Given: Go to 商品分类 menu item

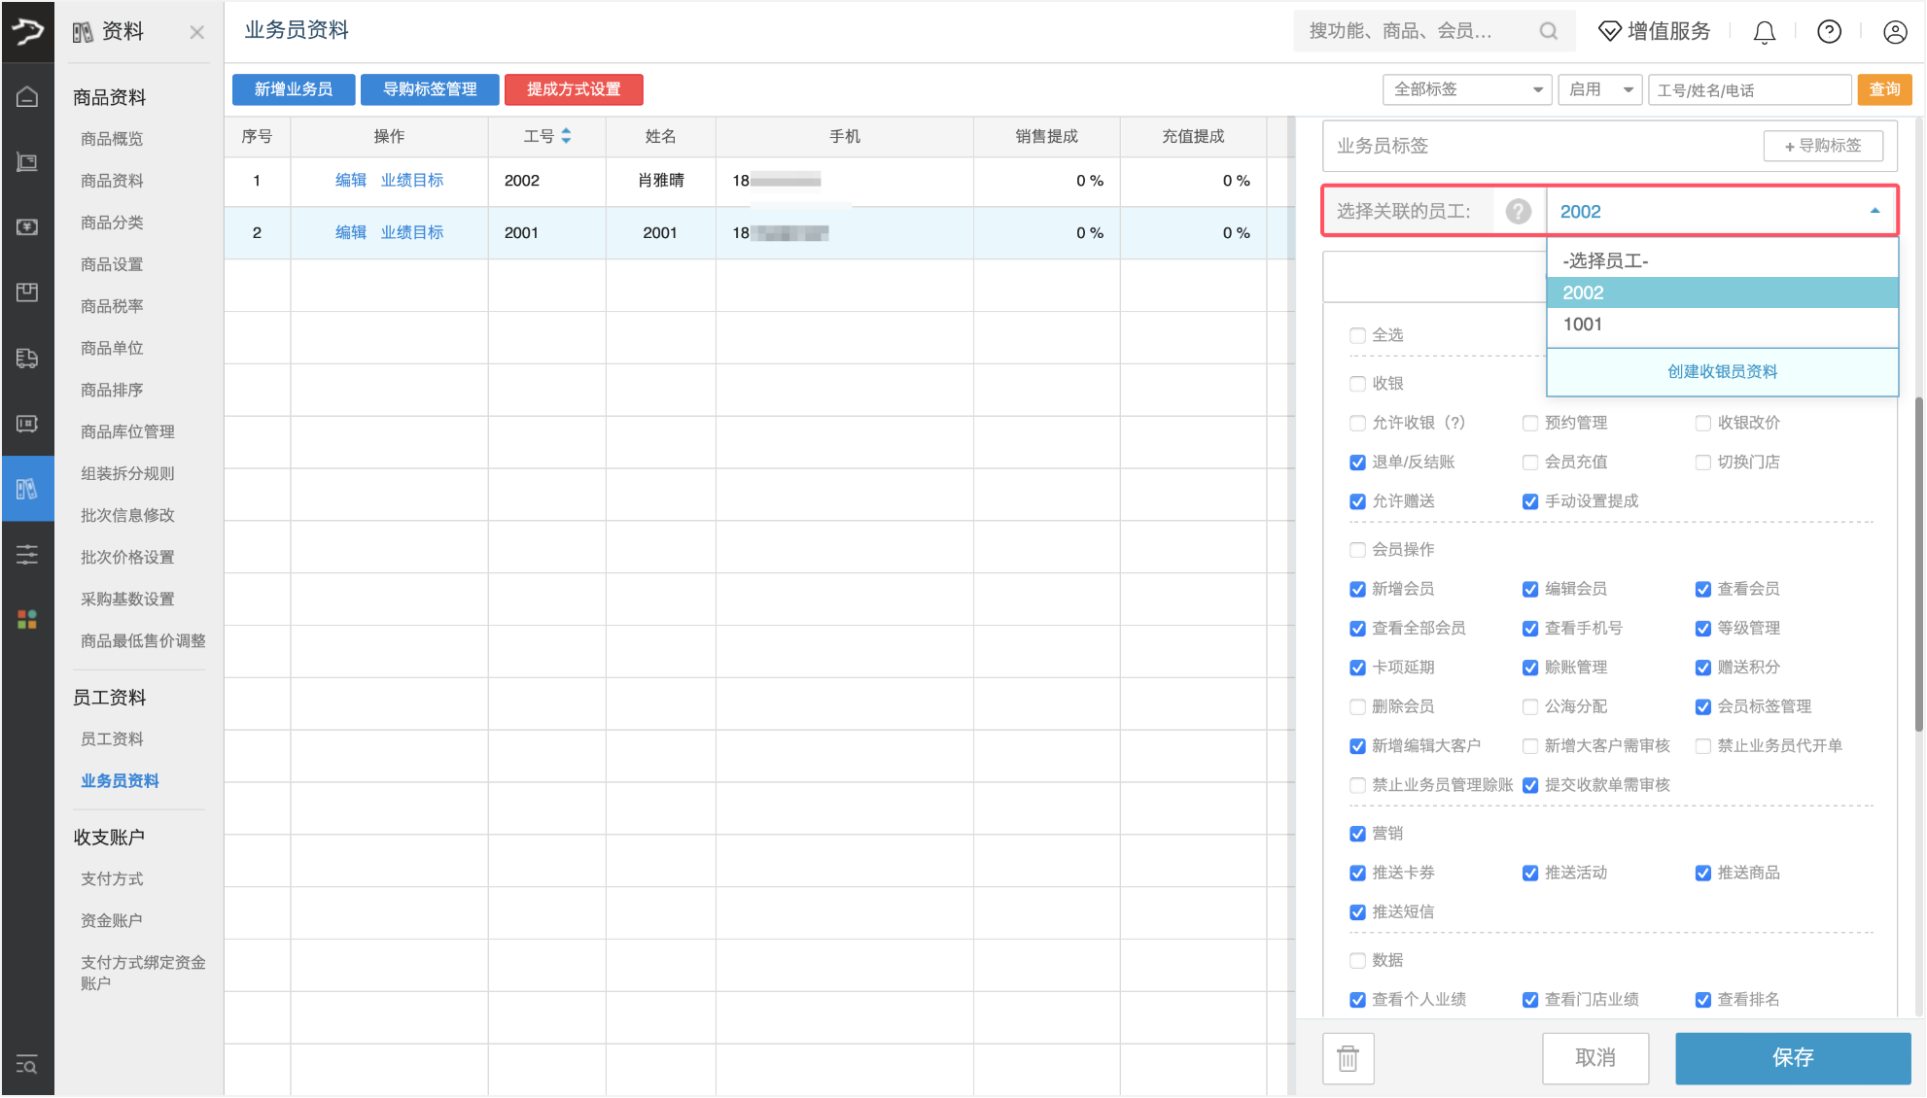Looking at the screenshot, I should tap(112, 223).
